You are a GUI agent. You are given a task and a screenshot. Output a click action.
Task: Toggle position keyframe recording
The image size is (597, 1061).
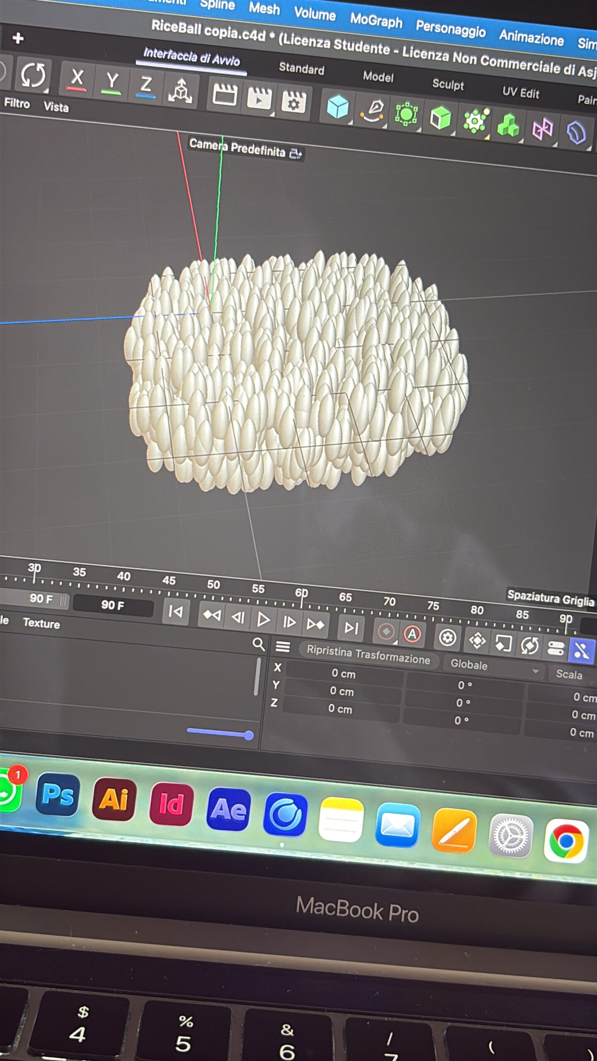(477, 640)
